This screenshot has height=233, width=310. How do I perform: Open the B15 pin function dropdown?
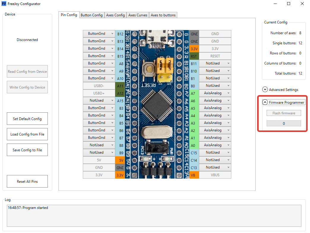tap(99, 56)
